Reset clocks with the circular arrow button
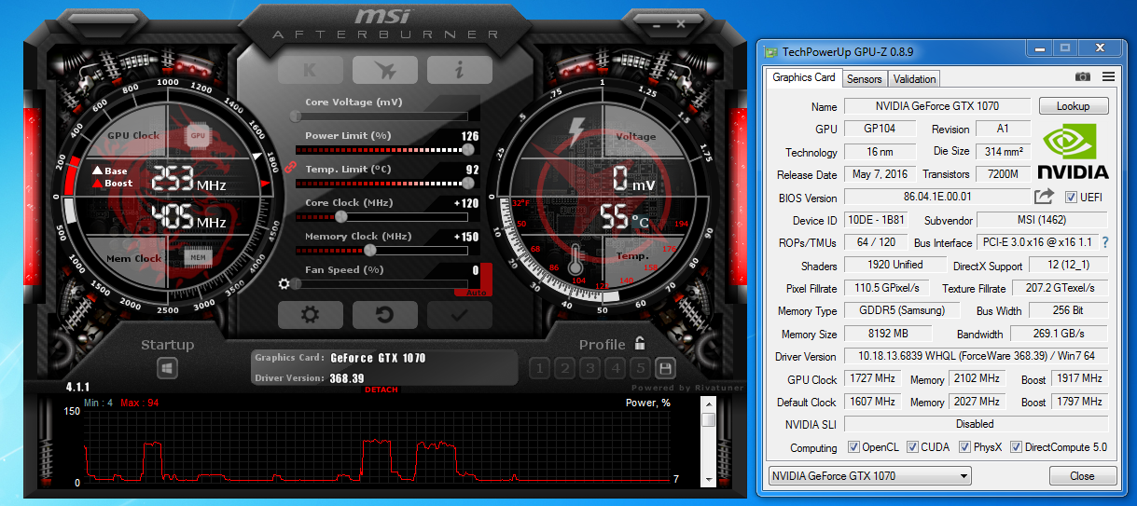1137x506 pixels. (384, 315)
